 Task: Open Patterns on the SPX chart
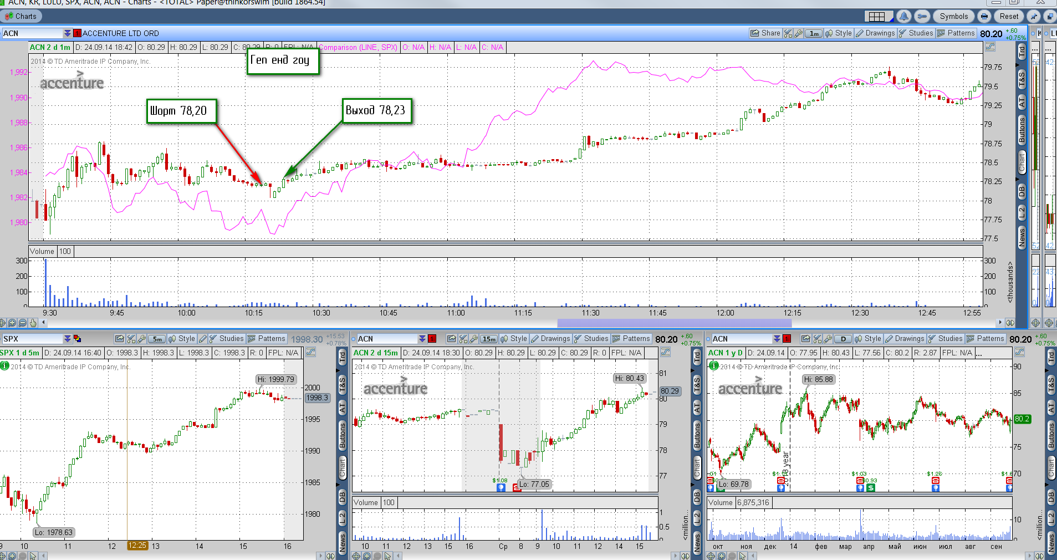pos(267,339)
